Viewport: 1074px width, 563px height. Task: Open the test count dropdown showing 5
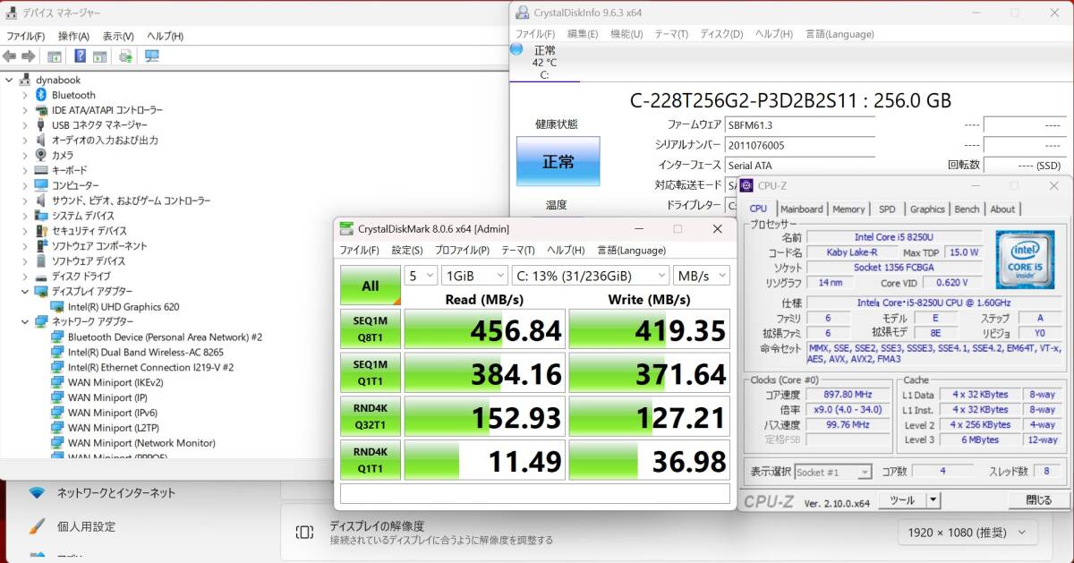(x=421, y=276)
